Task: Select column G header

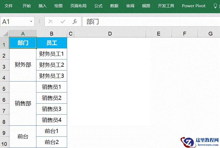Action: [x=209, y=34]
